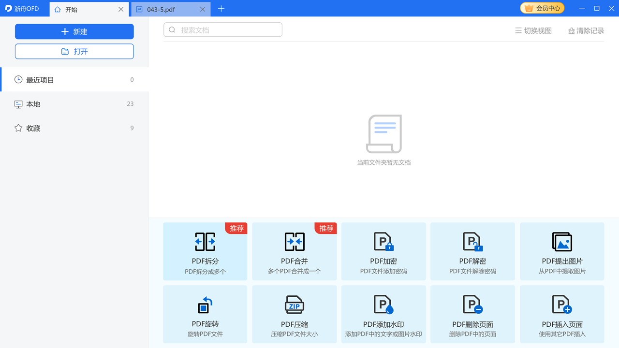The image size is (619, 348).
Task: Choose the PDF插入页面 insert pages tool
Action: [x=562, y=314]
